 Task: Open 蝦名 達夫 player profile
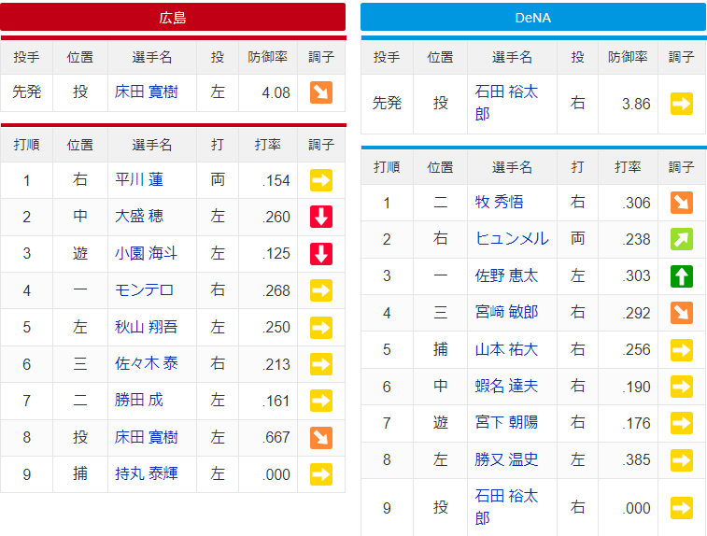(x=506, y=387)
